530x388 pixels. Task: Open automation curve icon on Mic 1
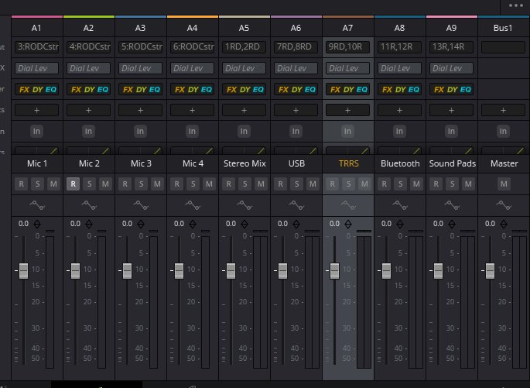37,205
